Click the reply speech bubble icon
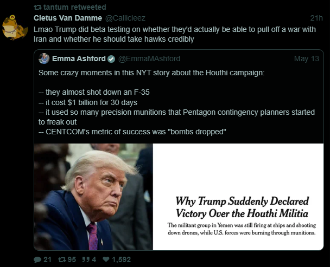Image resolution: width=330 pixels, height=267 pixels. pyautogui.click(x=37, y=260)
